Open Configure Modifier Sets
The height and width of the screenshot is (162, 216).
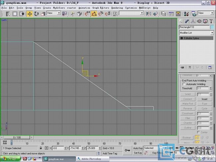210,68
